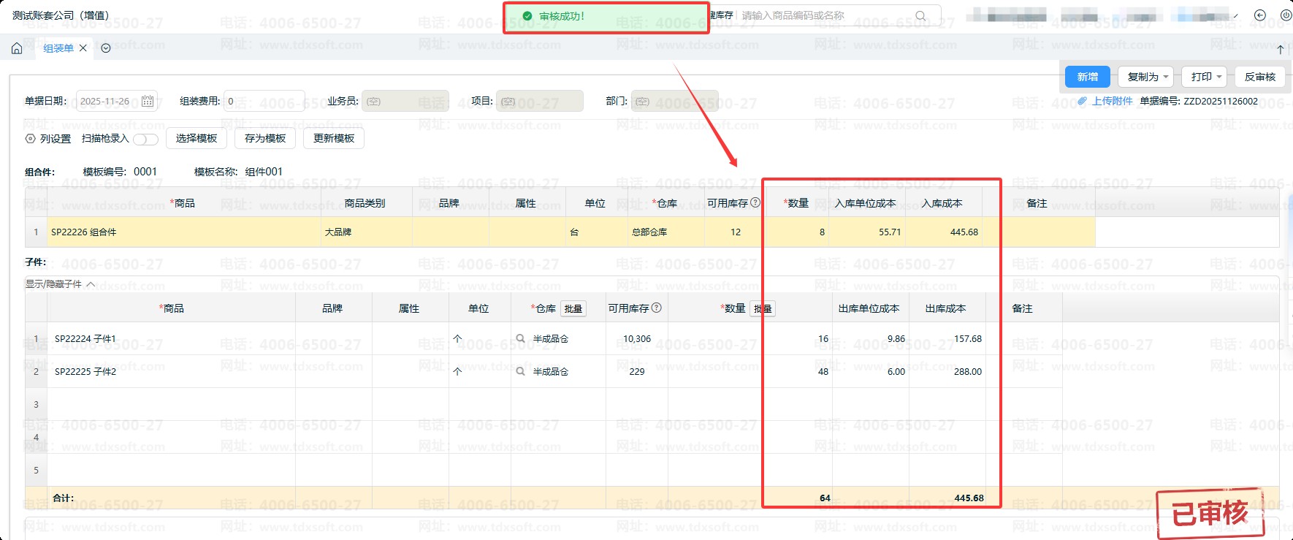
Task: Click warehouse search icon for SP22224 子件1
Action: pyautogui.click(x=520, y=339)
